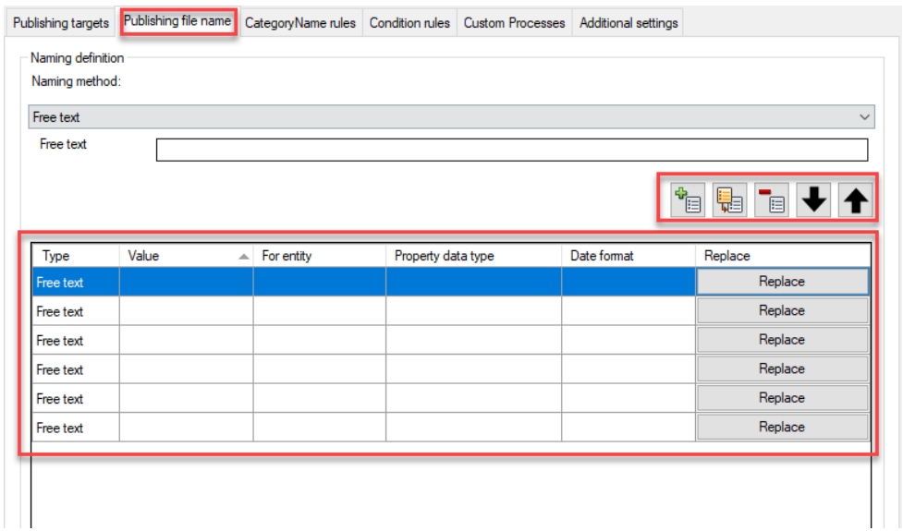The image size is (903, 531).
Task: Click the Date format column header
Action: (602, 257)
